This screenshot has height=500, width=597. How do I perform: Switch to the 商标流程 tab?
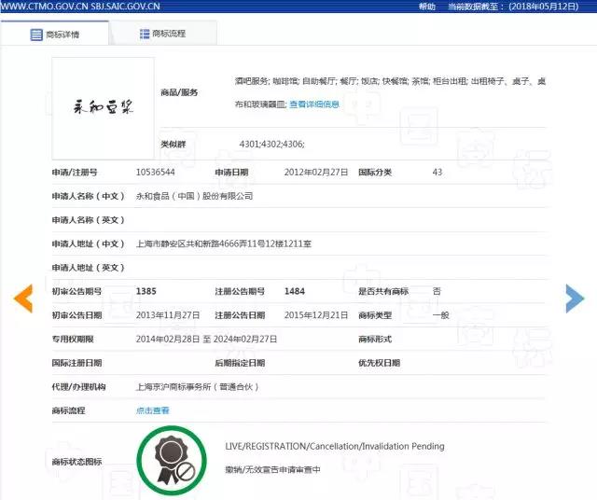(163, 34)
